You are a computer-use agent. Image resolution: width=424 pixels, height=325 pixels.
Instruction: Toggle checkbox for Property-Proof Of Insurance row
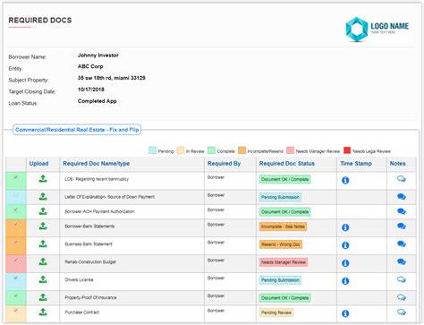tap(16, 295)
